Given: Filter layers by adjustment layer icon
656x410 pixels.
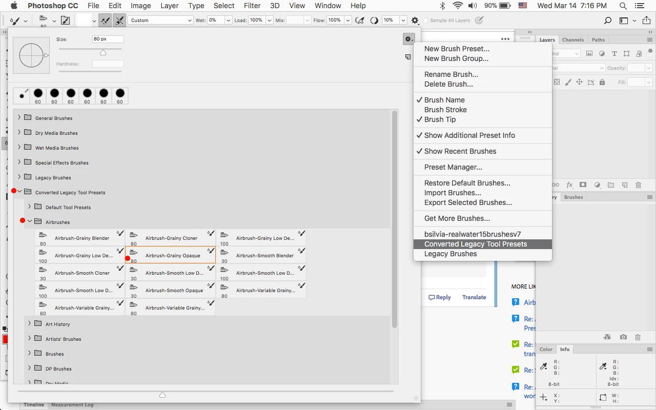Looking at the screenshot, I should coord(602,54).
